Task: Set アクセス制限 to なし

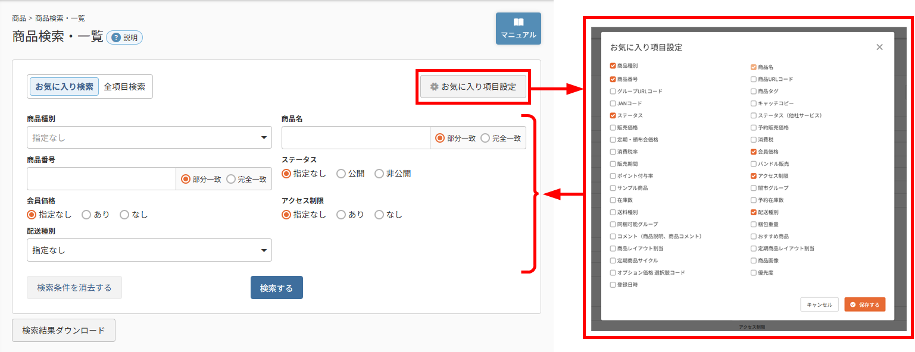Action: pos(379,215)
